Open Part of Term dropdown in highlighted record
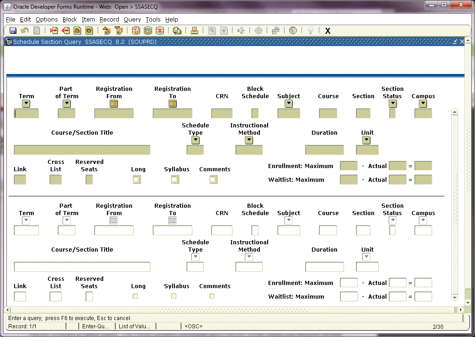This screenshot has height=337, width=475. pyautogui.click(x=67, y=104)
